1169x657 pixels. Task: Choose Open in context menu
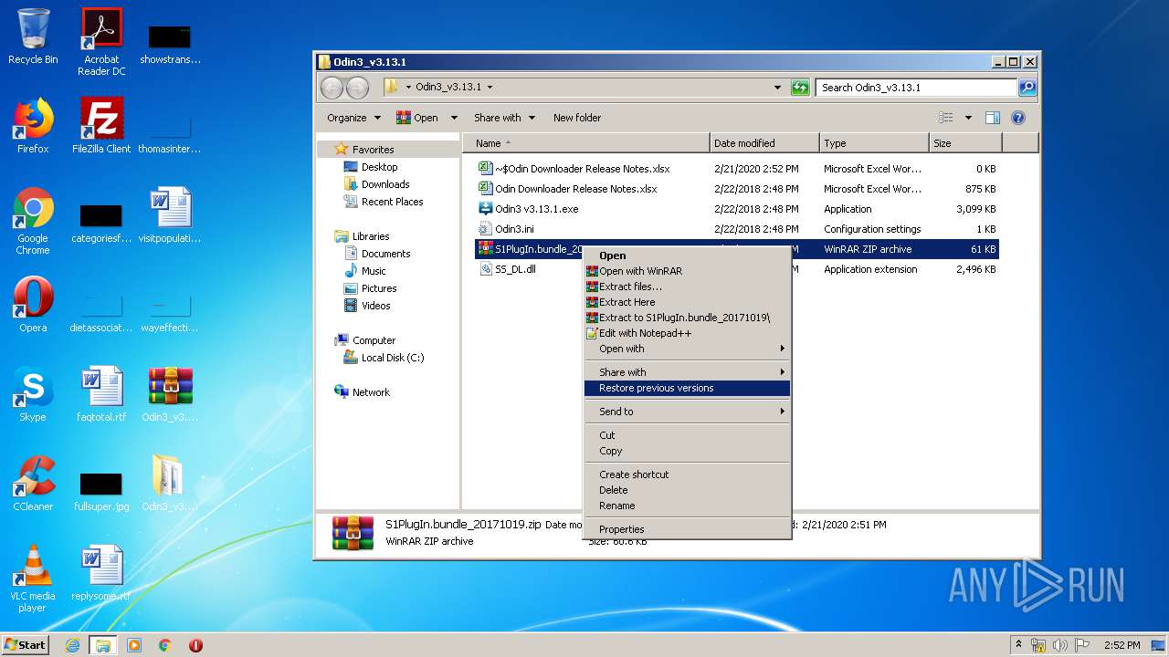coord(687,255)
